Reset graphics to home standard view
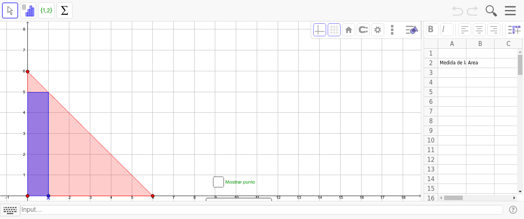The width and height of the screenshot is (524, 219). click(349, 30)
